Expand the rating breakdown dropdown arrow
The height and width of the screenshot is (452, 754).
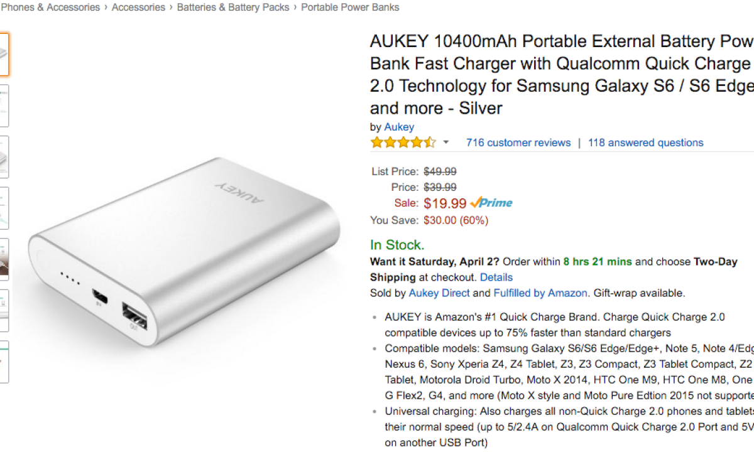446,143
